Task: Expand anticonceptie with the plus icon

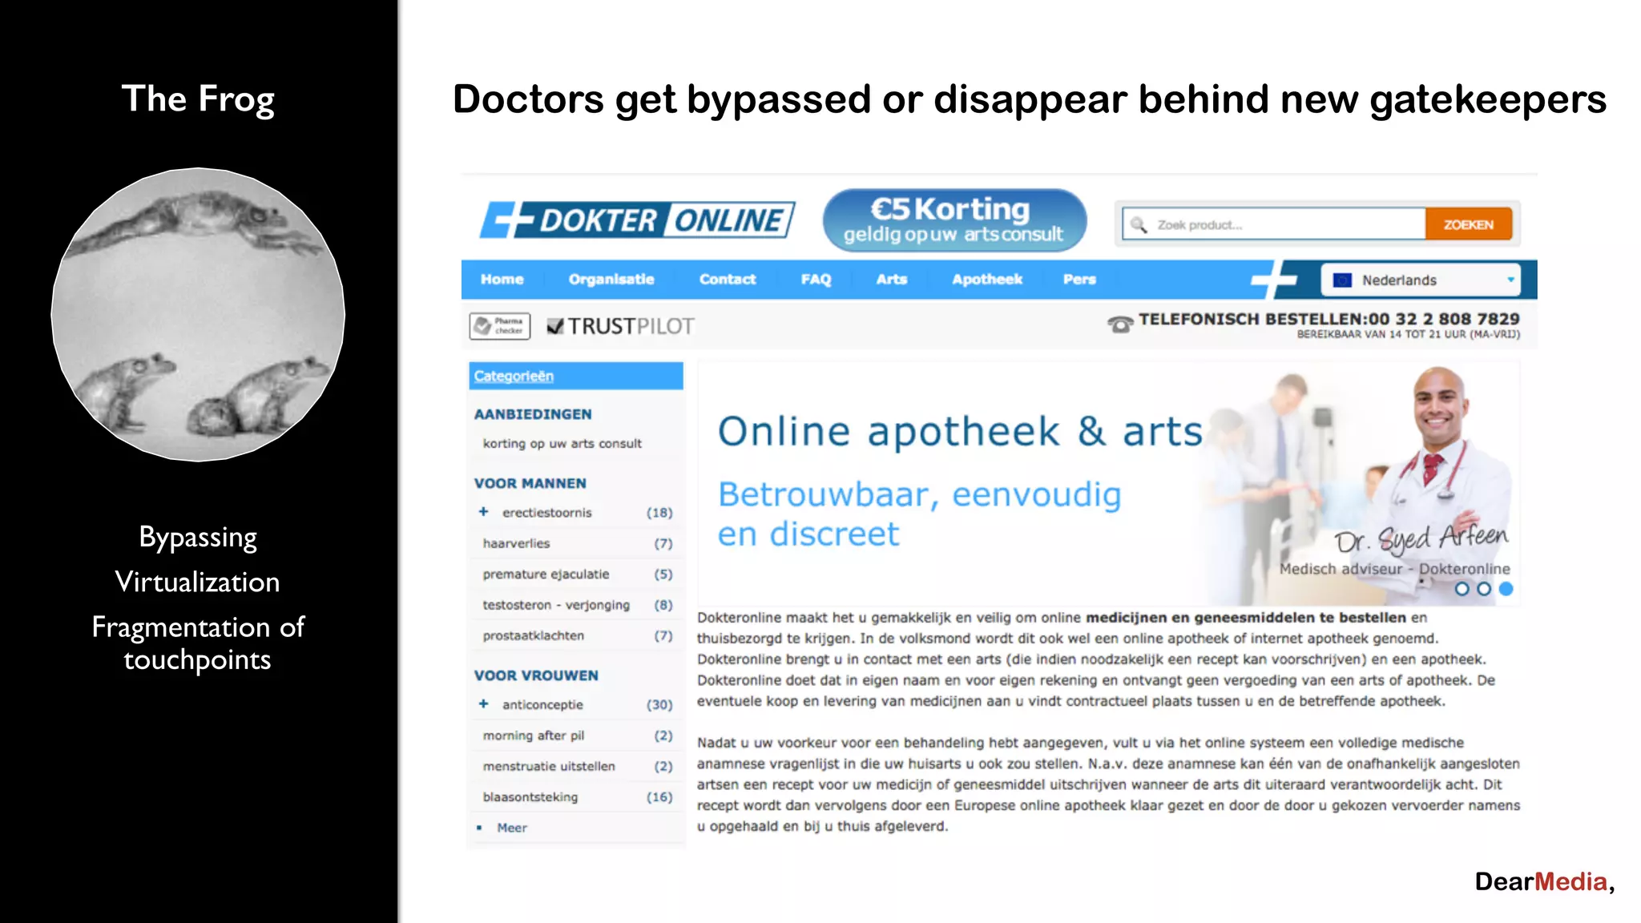Action: [483, 703]
